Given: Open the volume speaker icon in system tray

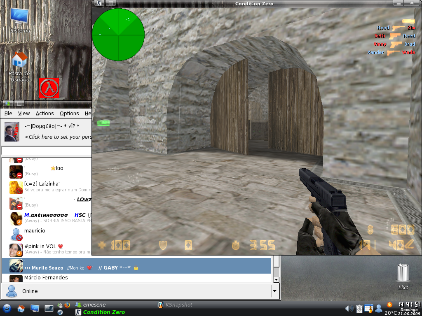Looking at the screenshot, I should pyautogui.click(x=349, y=309).
